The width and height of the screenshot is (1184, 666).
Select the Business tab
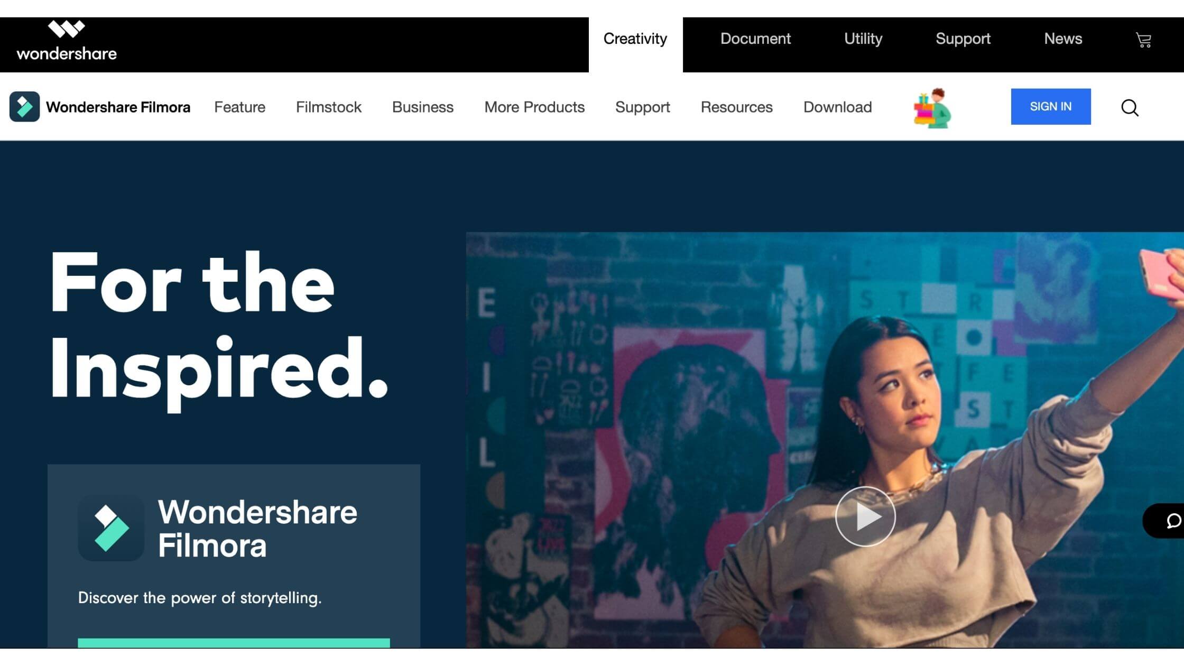(x=422, y=107)
